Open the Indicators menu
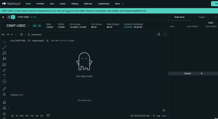218x119 pixels. pyautogui.click(x=35, y=35)
